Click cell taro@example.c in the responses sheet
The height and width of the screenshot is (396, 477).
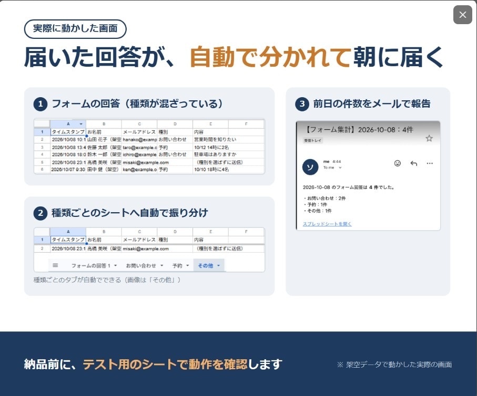pos(139,147)
